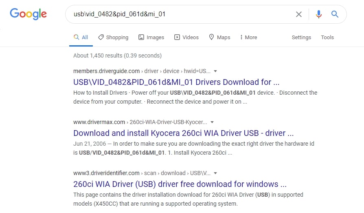Switch to the Images tab
Screen dimensions: 364x213
[151, 37]
